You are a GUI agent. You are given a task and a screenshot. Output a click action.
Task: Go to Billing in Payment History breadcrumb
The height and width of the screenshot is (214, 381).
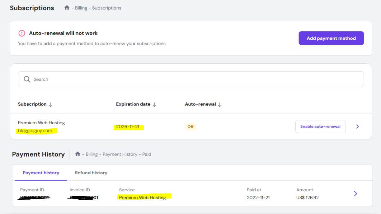92,154
